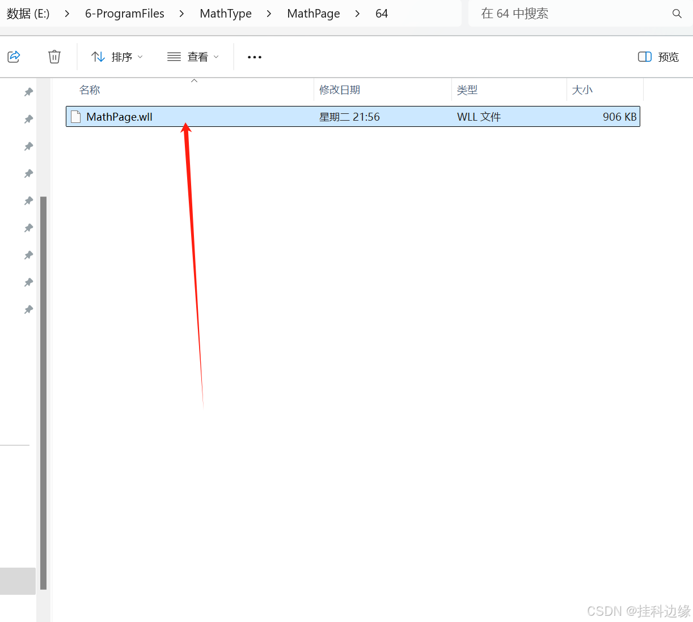Click the navigation pane vertical scrollbar
The width and height of the screenshot is (693, 622).
pyautogui.click(x=44, y=393)
